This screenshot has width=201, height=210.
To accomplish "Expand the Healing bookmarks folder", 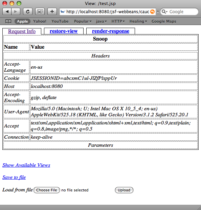I will point(138,21).
